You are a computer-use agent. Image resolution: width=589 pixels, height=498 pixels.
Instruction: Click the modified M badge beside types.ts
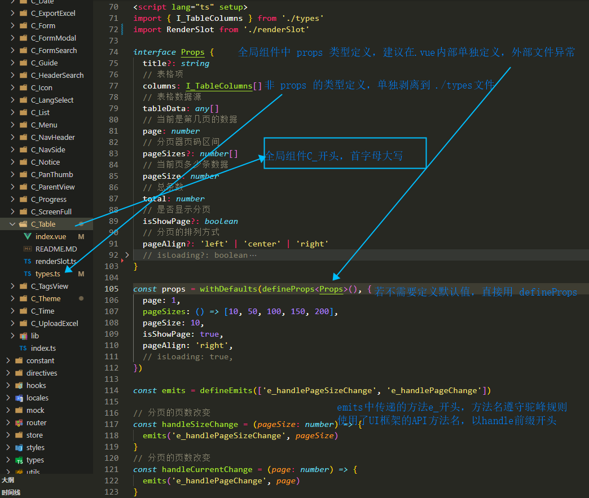pyautogui.click(x=81, y=274)
